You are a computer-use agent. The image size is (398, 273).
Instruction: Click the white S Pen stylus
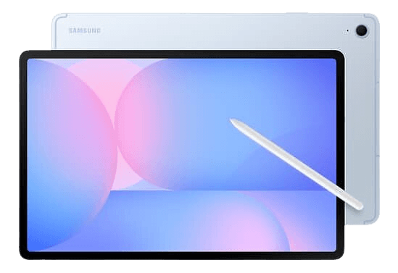297,164
